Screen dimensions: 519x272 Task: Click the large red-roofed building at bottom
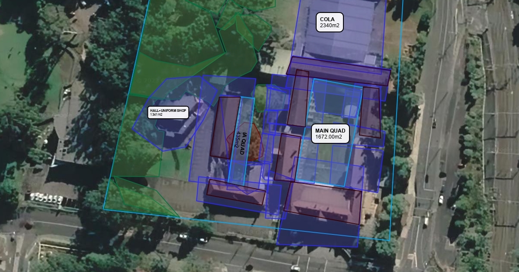point(322,203)
